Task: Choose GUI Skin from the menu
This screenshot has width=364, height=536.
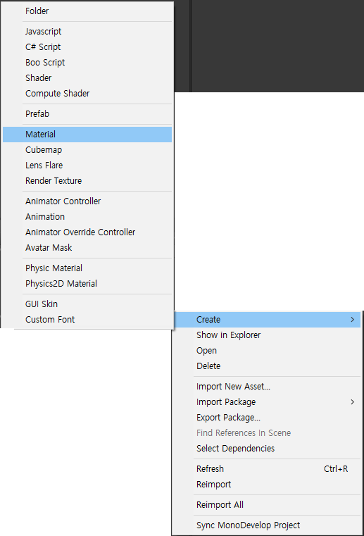Action: click(87, 304)
